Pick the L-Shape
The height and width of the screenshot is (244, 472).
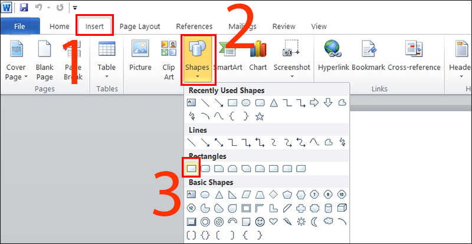tap(273, 208)
